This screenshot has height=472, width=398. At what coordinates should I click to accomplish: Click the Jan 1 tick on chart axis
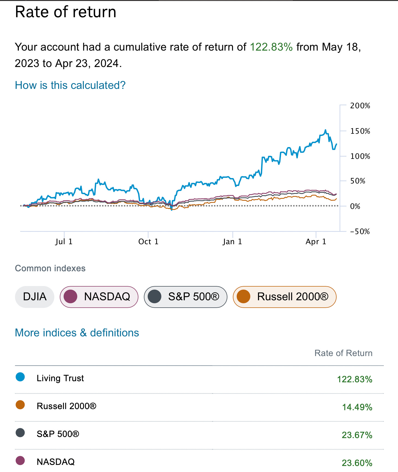click(232, 242)
